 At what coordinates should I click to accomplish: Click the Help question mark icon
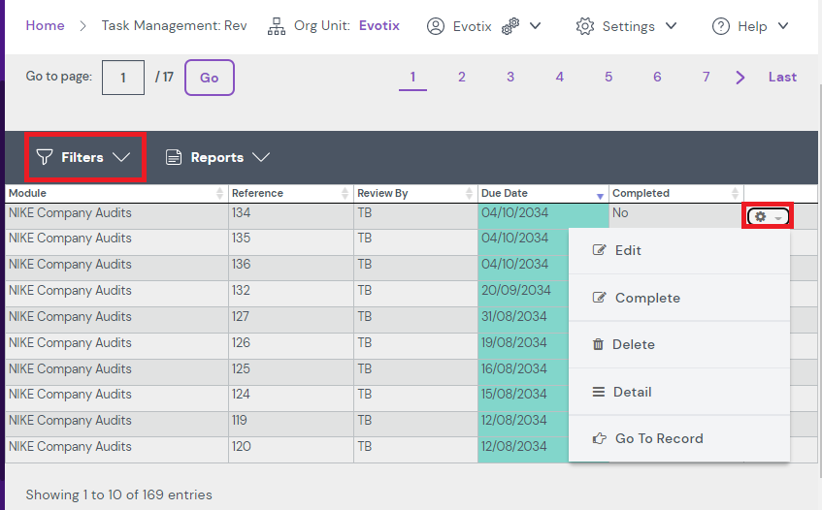coord(720,26)
